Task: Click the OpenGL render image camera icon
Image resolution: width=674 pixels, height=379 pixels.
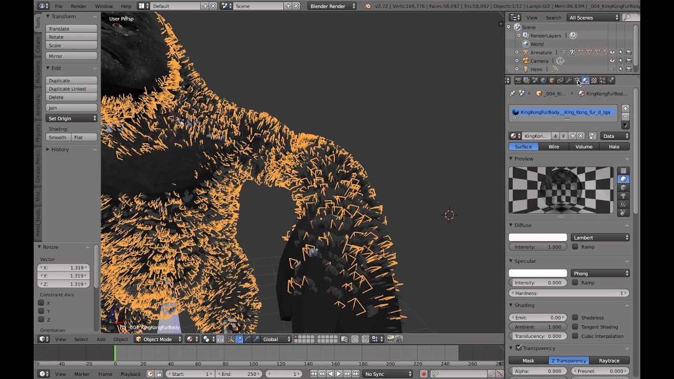Action: [x=391, y=339]
